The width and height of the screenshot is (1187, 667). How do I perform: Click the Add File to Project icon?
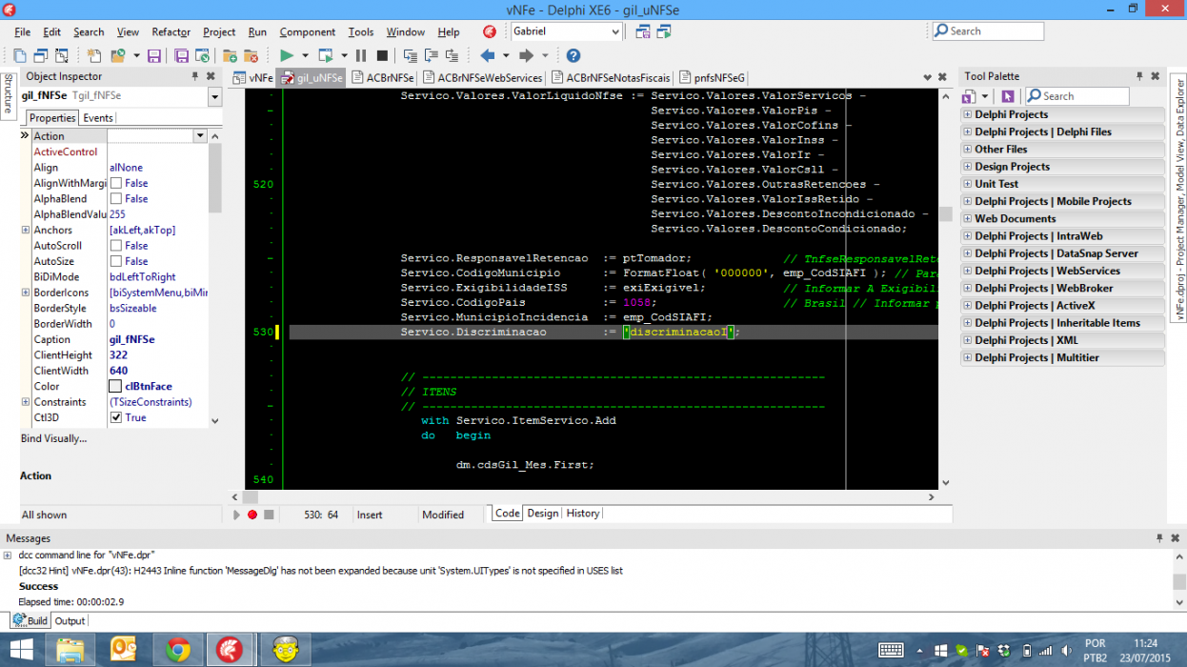coord(230,56)
